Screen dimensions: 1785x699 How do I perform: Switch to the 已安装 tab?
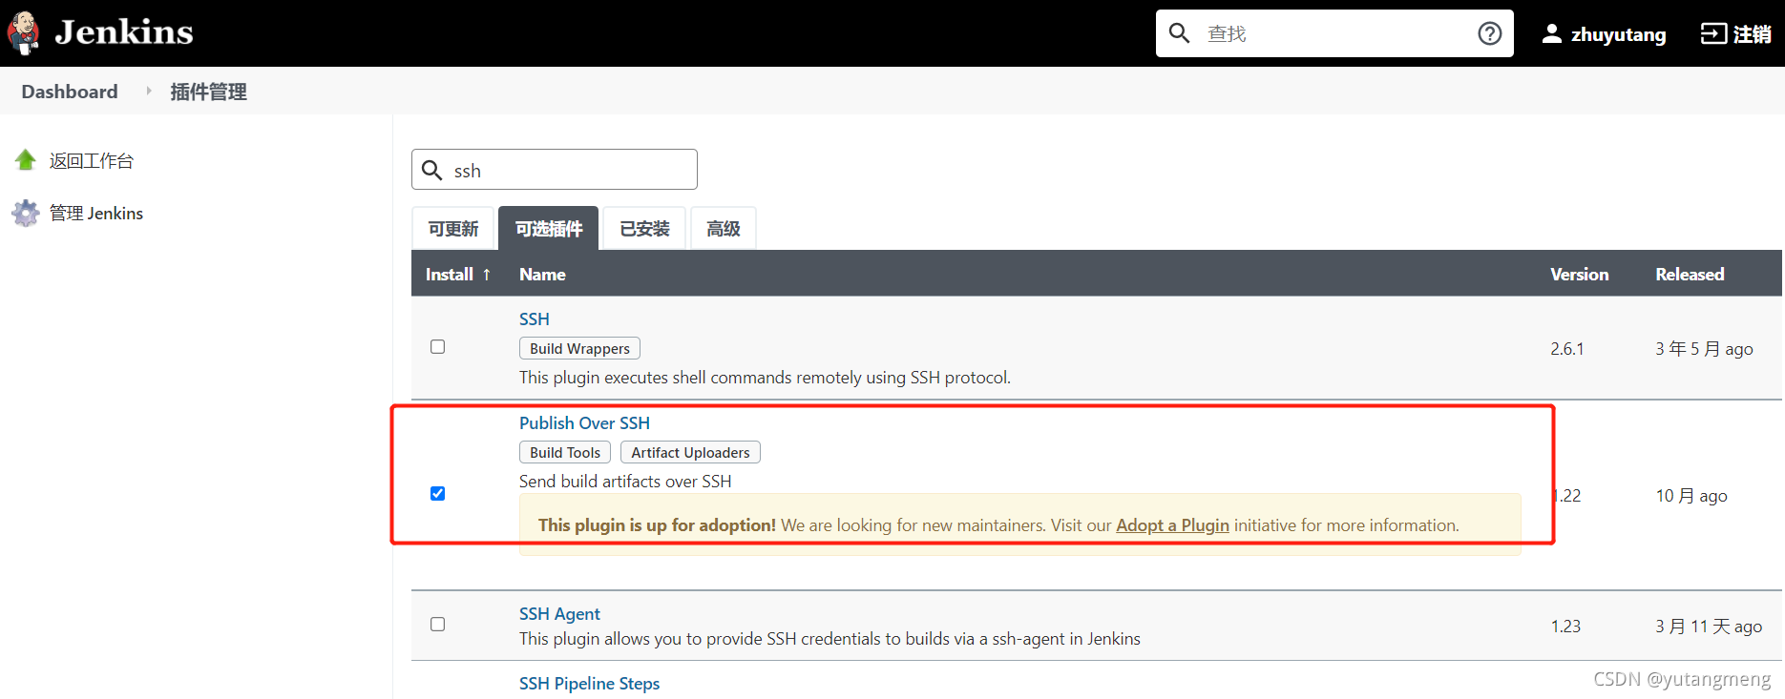click(x=645, y=228)
